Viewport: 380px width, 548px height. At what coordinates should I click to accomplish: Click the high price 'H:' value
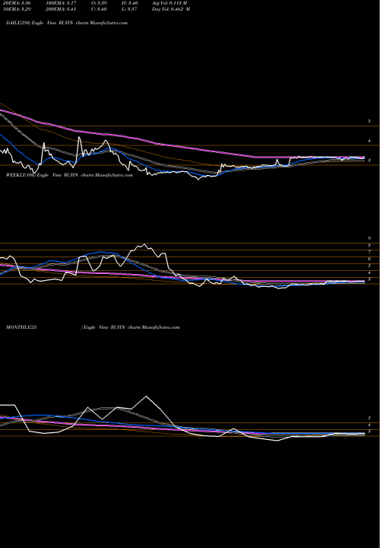click(129, 2)
